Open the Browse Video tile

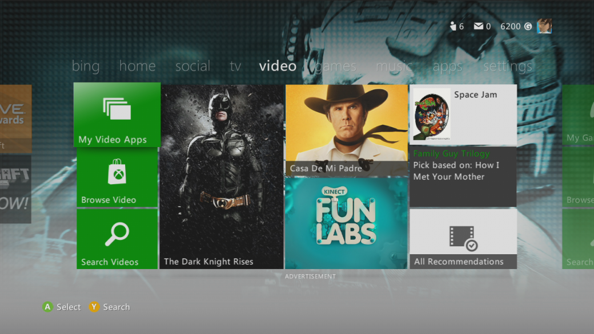pyautogui.click(x=117, y=178)
